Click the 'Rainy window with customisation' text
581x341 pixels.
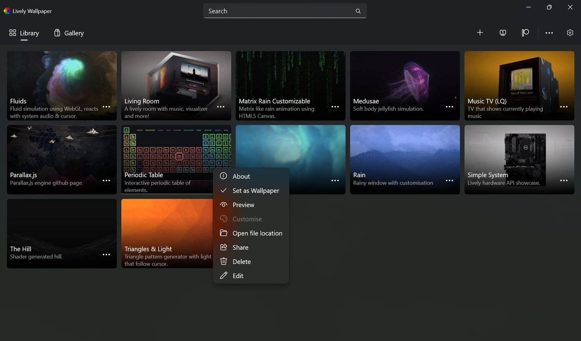tap(393, 183)
